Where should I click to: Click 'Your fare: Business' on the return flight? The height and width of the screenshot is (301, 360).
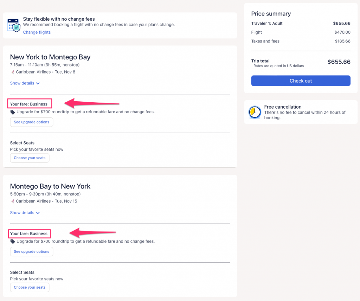(29, 233)
